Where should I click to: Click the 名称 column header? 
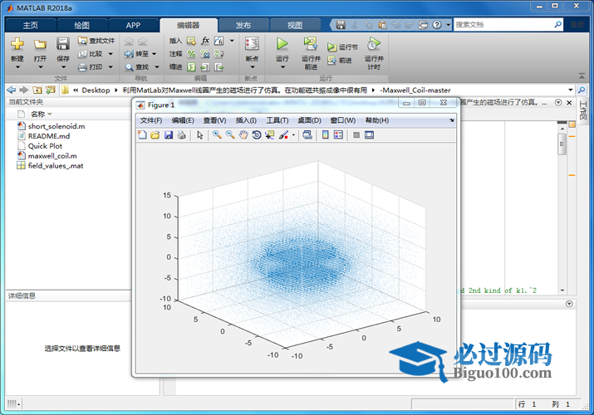38,114
